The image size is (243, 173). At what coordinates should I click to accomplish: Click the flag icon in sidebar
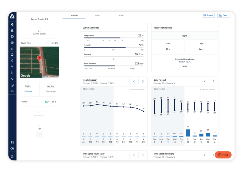pyautogui.click(x=12, y=73)
